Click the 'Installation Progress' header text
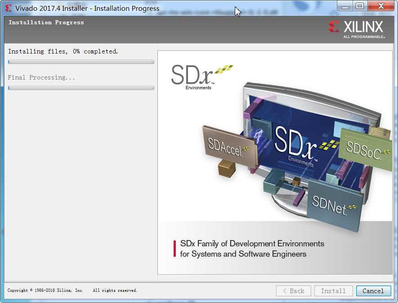Viewport: 398px width, 303px height. click(x=46, y=22)
